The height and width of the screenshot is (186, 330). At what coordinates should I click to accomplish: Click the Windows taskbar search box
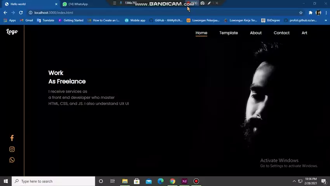[54, 181]
